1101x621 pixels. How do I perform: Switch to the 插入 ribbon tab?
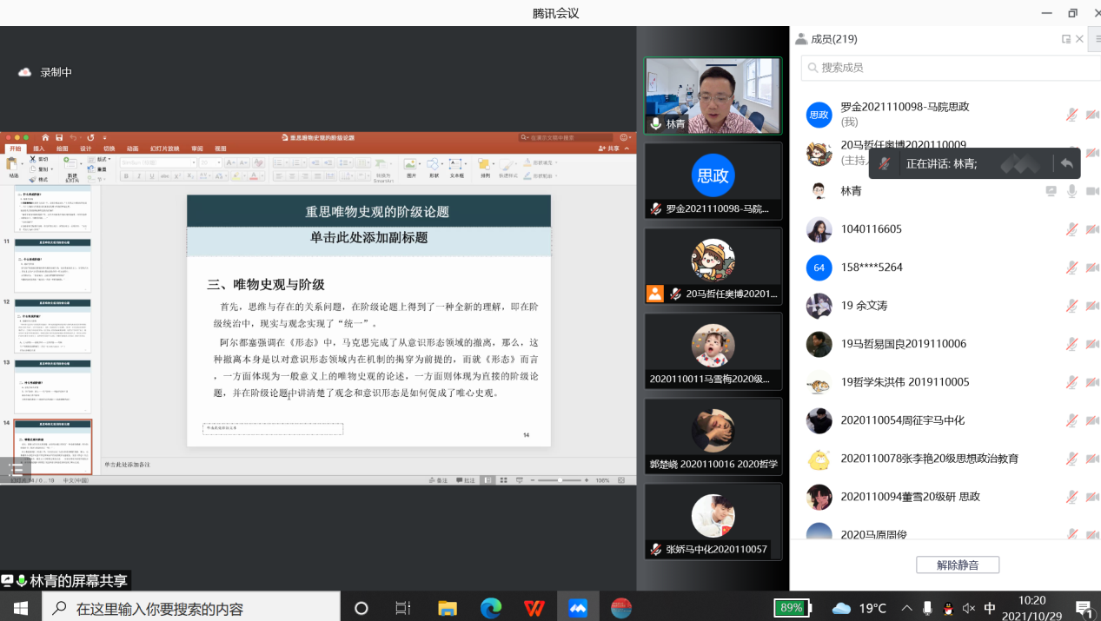point(39,149)
